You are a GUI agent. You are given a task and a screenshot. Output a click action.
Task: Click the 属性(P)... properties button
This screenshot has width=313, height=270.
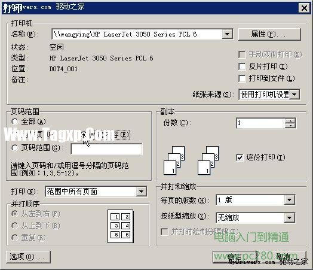(269, 34)
